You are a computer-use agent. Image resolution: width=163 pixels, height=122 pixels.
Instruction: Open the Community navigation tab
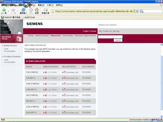68,36
